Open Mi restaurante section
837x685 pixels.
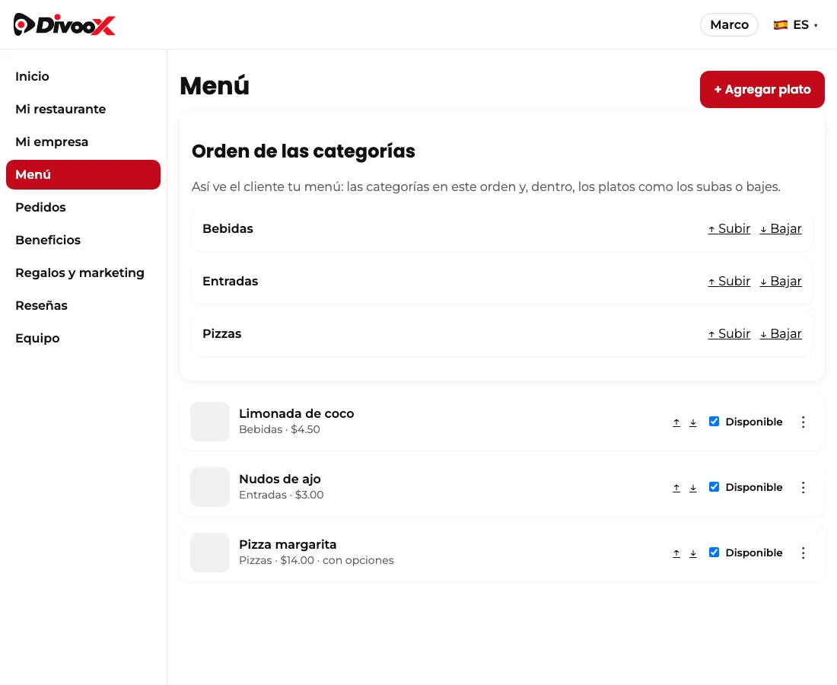coord(83,109)
